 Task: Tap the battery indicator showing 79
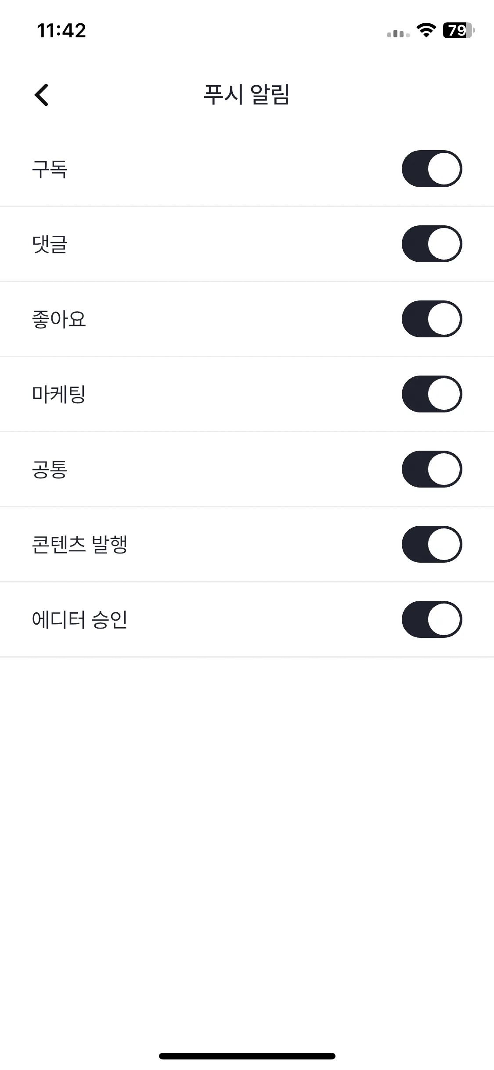[x=459, y=30]
